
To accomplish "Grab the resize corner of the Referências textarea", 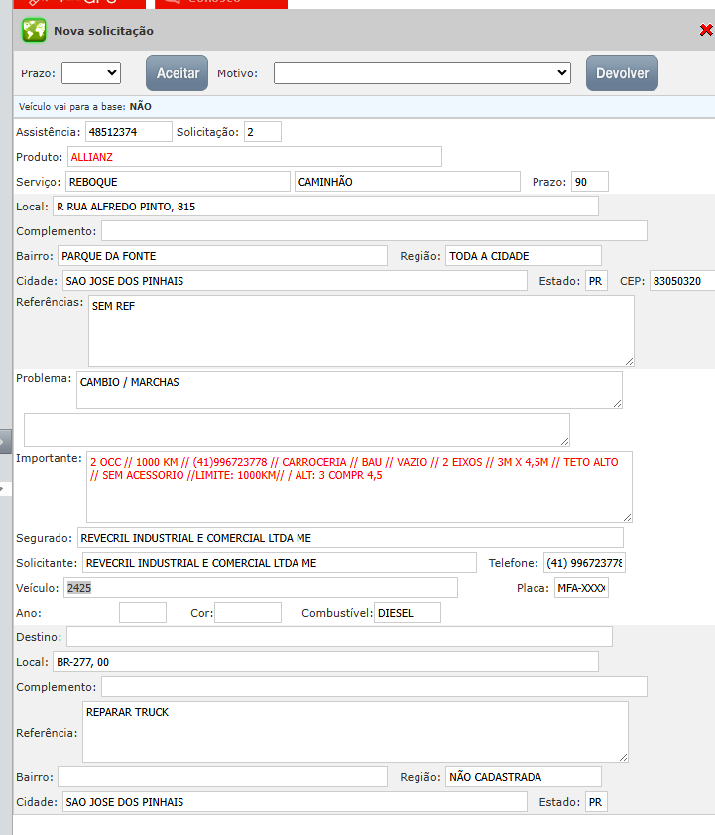I will point(628,360).
